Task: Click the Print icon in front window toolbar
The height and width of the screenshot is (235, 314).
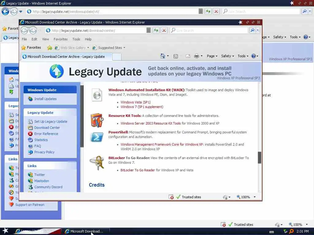Action: [x=197, y=56]
